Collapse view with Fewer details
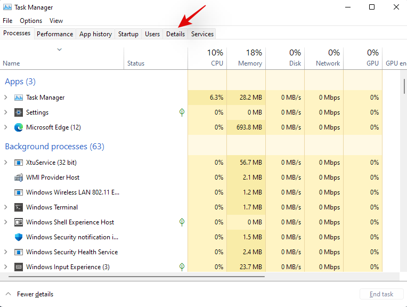Viewport: 407px width, 307px height. click(x=30, y=294)
